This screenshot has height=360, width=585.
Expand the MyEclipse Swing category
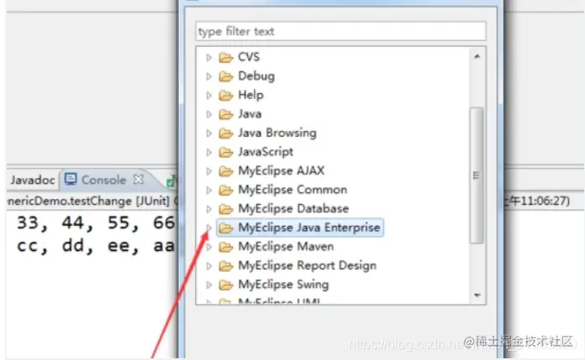click(x=209, y=284)
